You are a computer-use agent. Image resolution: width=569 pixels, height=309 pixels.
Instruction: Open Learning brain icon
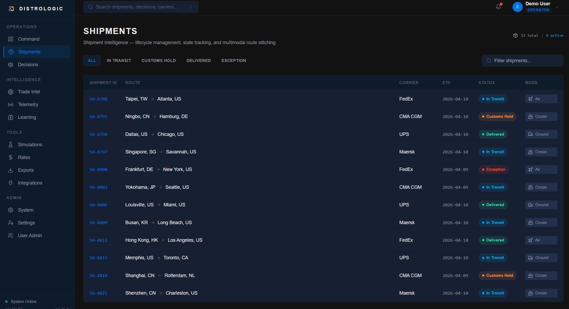pyautogui.click(x=11, y=117)
